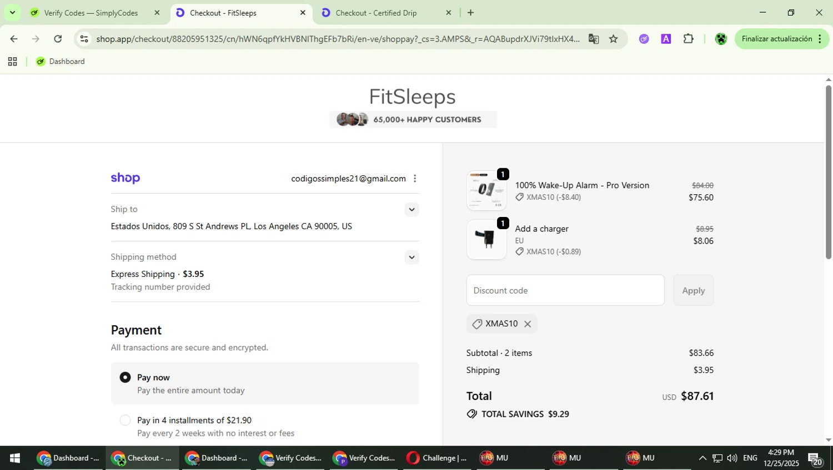Open the Windows Start menu
This screenshot has height=470, width=833.
(x=15, y=458)
